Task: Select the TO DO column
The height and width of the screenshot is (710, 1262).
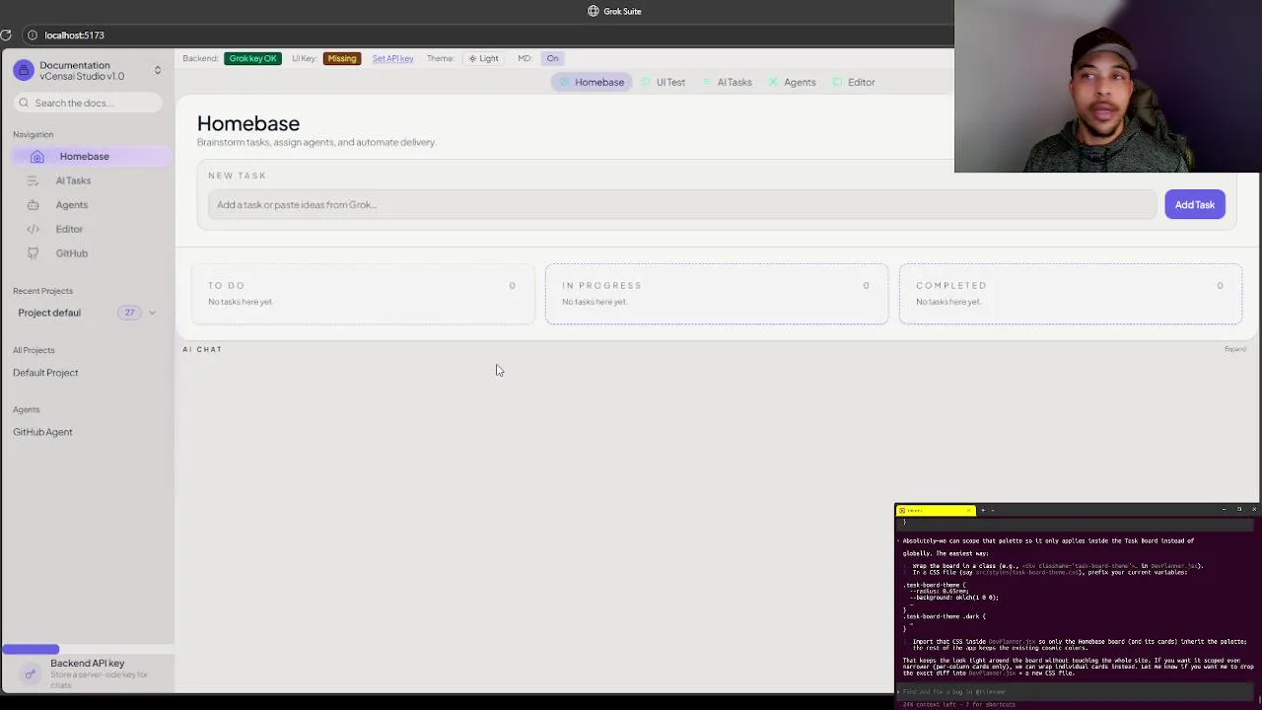Action: point(362,294)
